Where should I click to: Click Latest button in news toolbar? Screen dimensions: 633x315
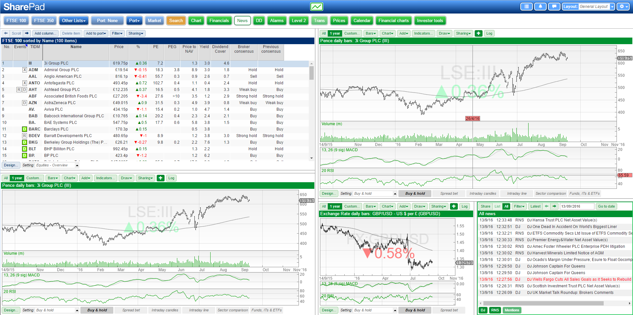click(x=535, y=206)
